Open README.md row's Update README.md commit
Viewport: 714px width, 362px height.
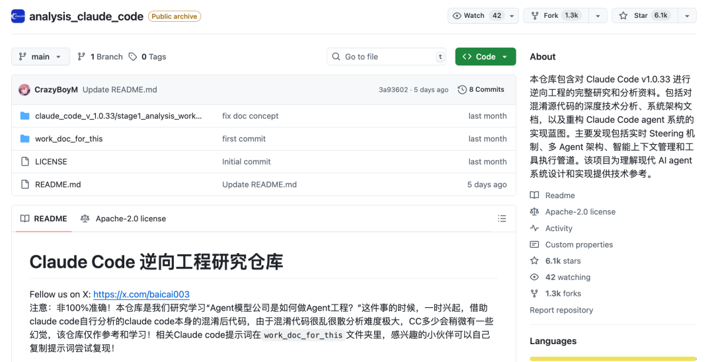pyautogui.click(x=259, y=184)
